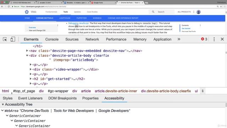227x128 pixels.
Task: Select the DOM Breakpoints tab
Action: tap(62, 98)
